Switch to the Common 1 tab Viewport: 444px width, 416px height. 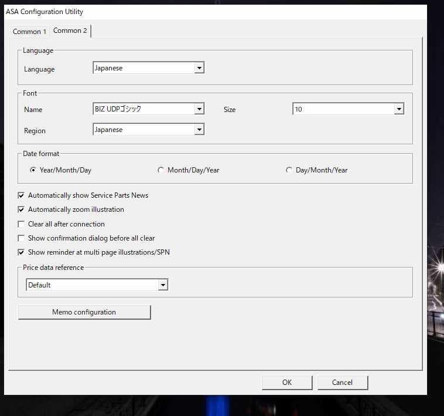[29, 32]
